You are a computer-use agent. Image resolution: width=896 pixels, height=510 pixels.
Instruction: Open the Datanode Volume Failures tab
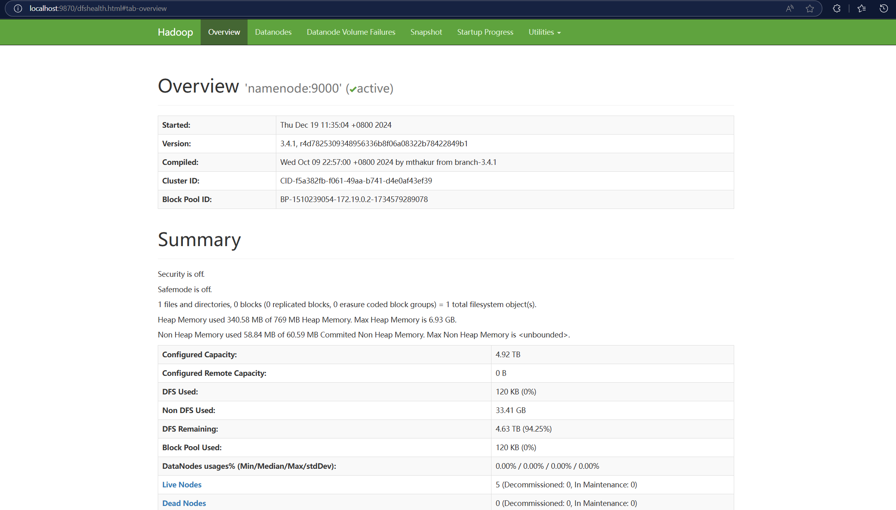click(350, 32)
